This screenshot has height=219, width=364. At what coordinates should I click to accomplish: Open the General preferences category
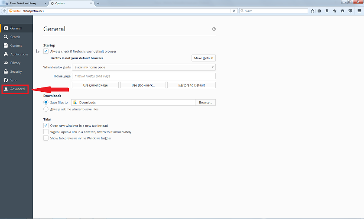16,28
